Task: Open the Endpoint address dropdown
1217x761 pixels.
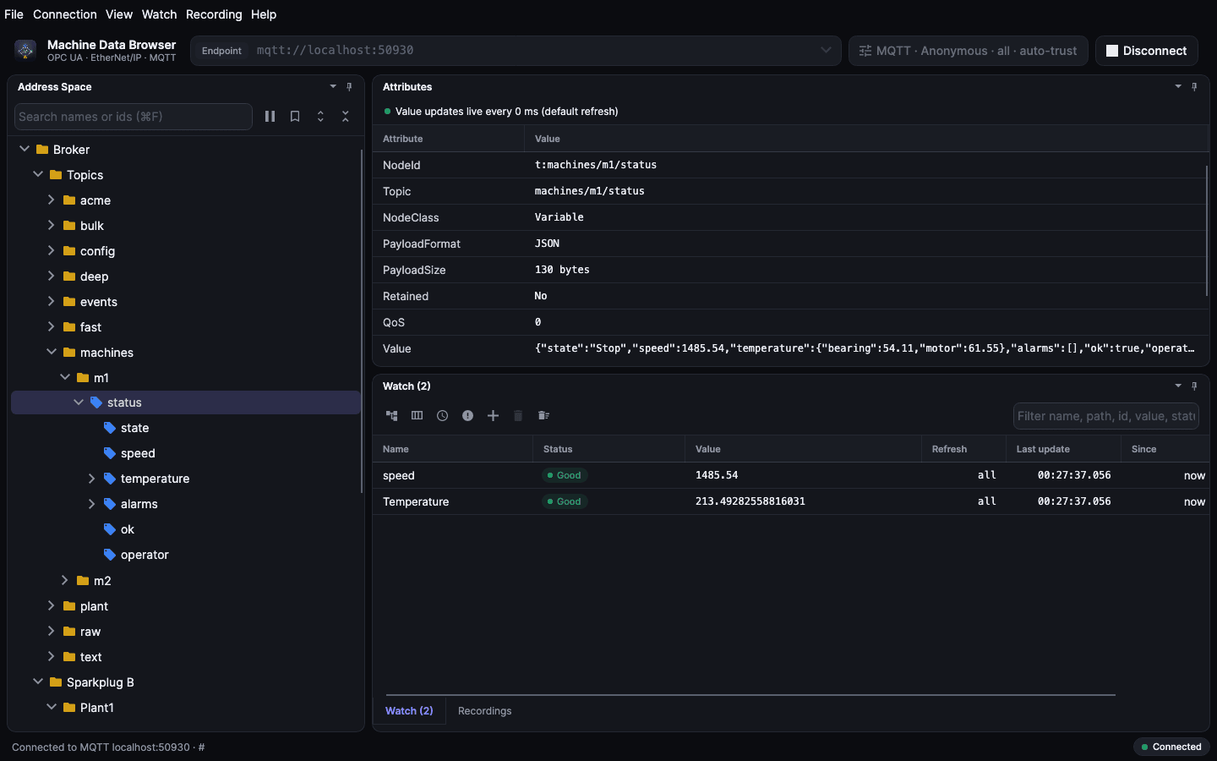Action: point(826,50)
